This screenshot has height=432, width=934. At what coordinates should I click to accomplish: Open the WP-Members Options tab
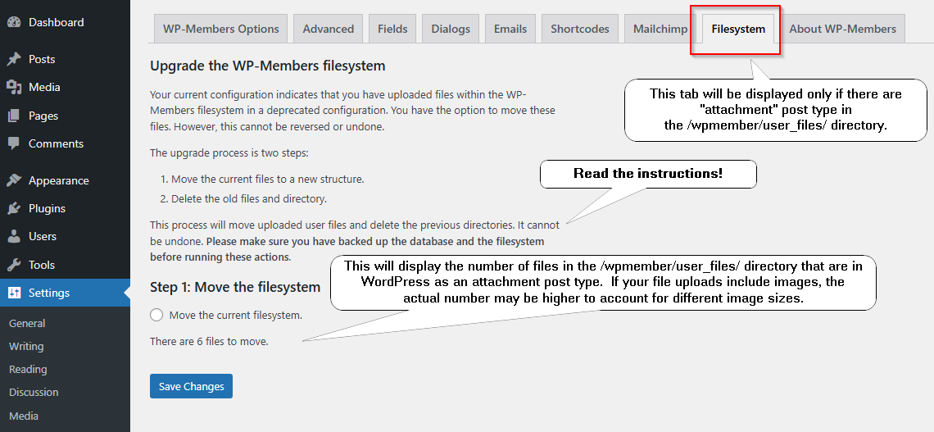click(x=220, y=29)
